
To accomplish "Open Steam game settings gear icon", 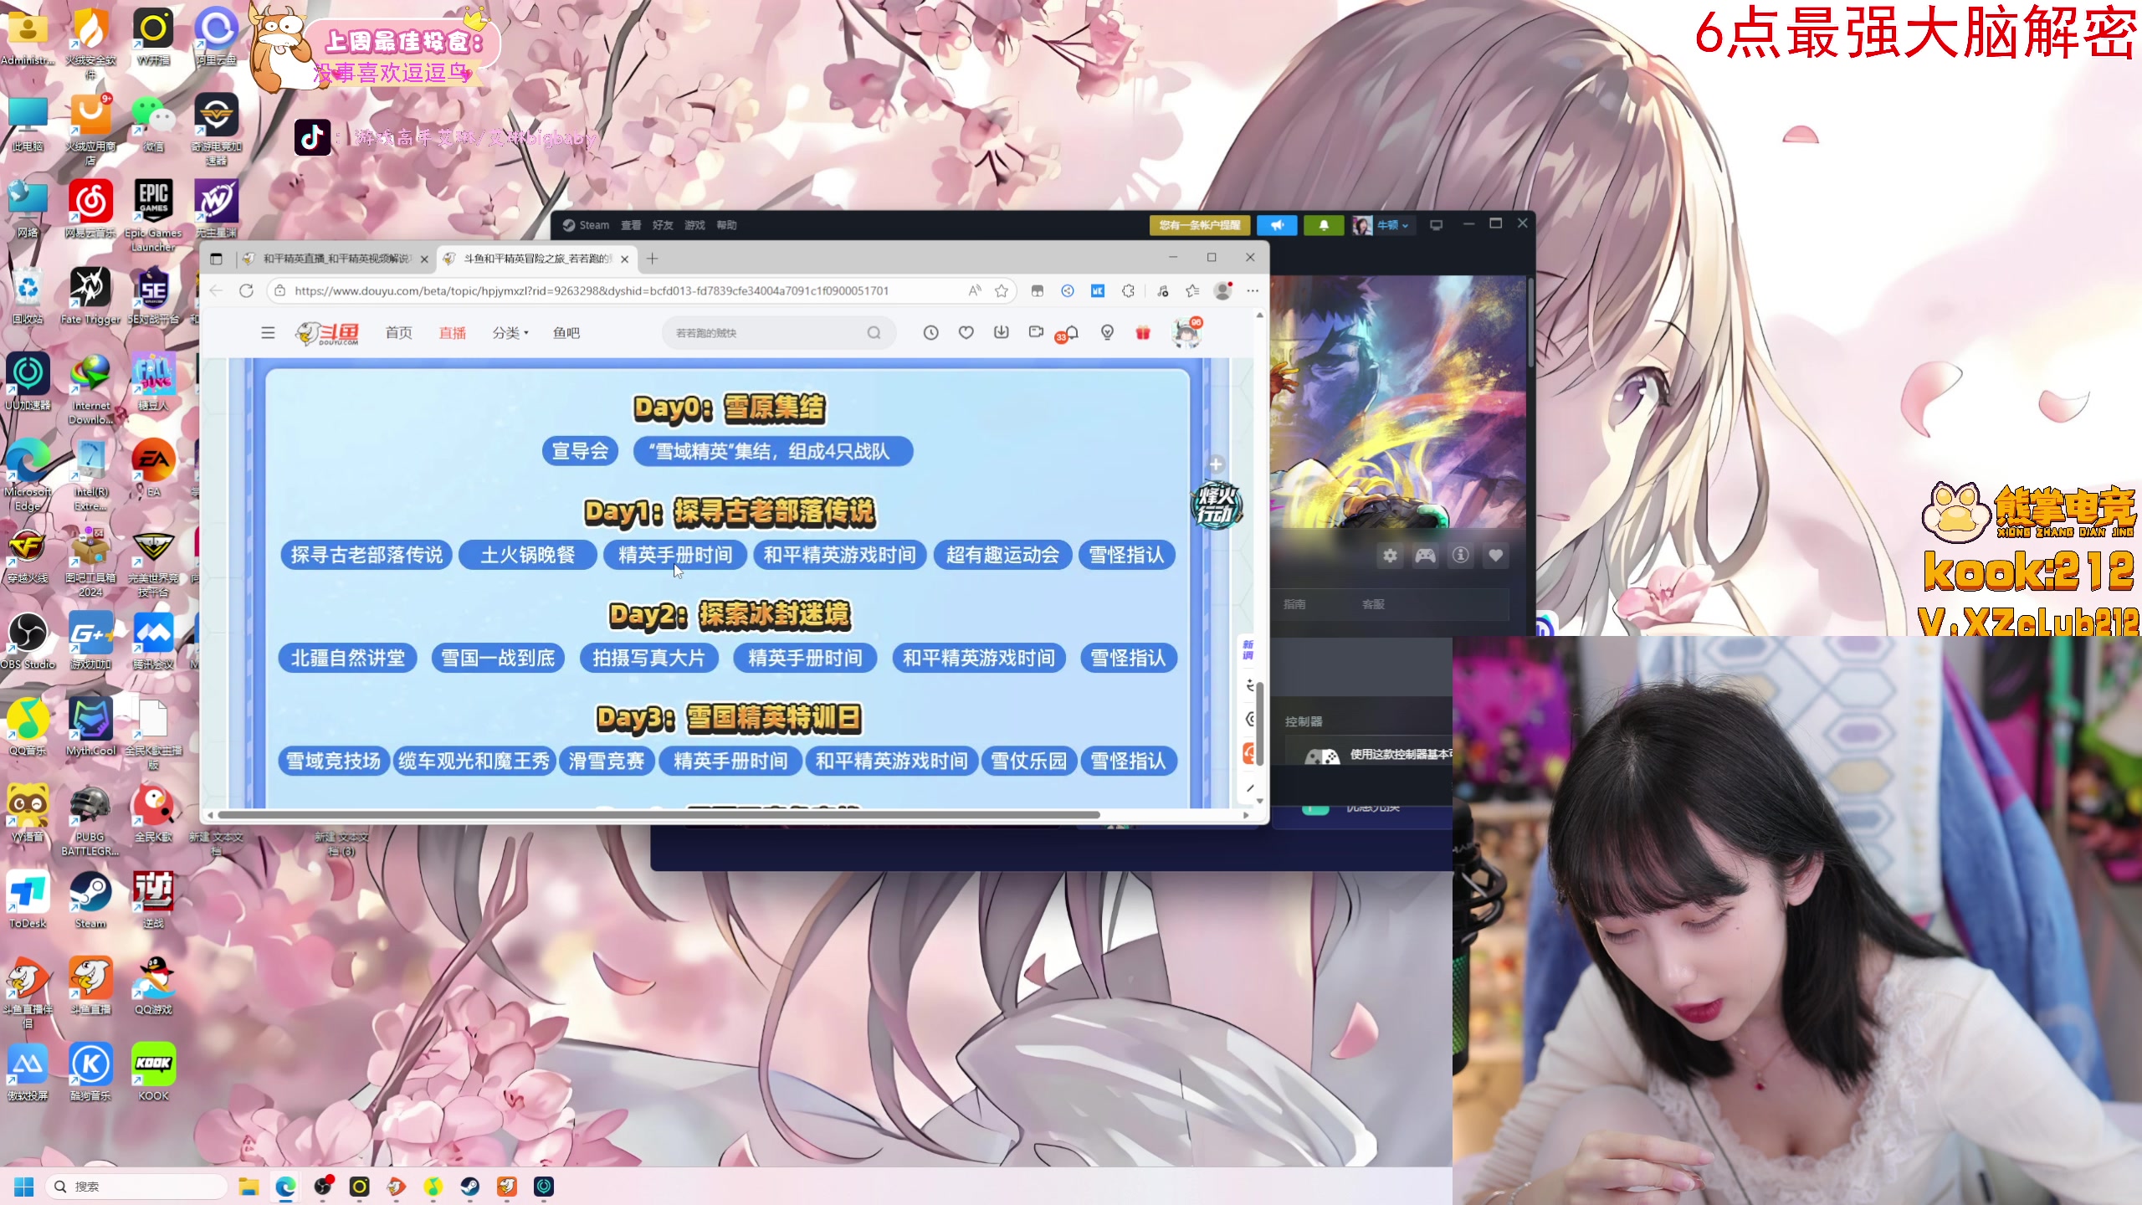I will 1391,555.
